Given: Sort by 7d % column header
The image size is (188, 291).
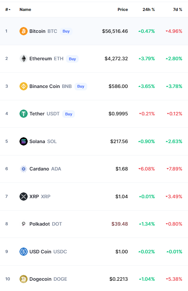Looking at the screenshot, I should point(178,10).
